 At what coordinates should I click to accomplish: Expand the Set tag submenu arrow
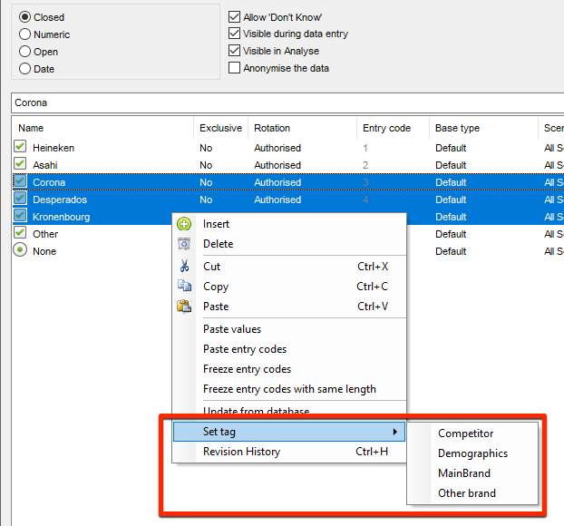[395, 432]
